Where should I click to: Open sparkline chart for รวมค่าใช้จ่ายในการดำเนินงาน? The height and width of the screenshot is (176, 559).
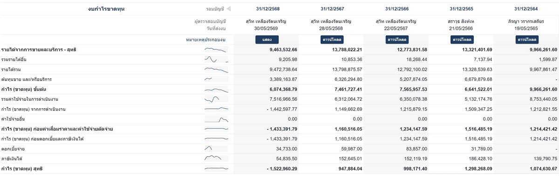(x=217, y=99)
